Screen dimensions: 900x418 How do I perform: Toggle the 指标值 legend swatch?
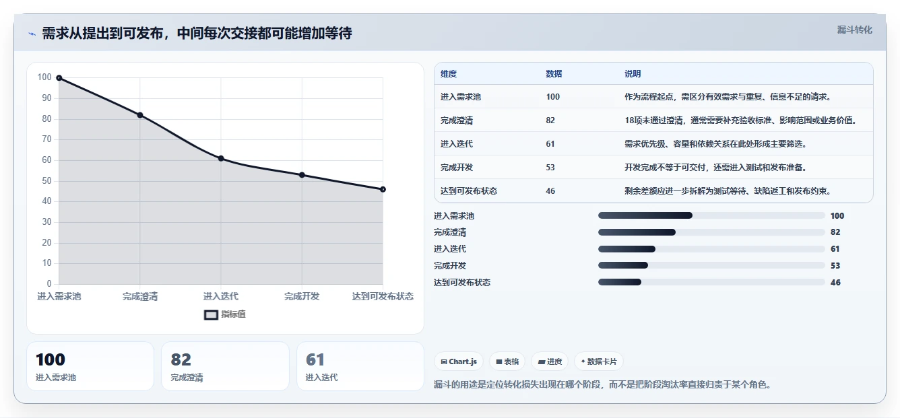coord(211,314)
